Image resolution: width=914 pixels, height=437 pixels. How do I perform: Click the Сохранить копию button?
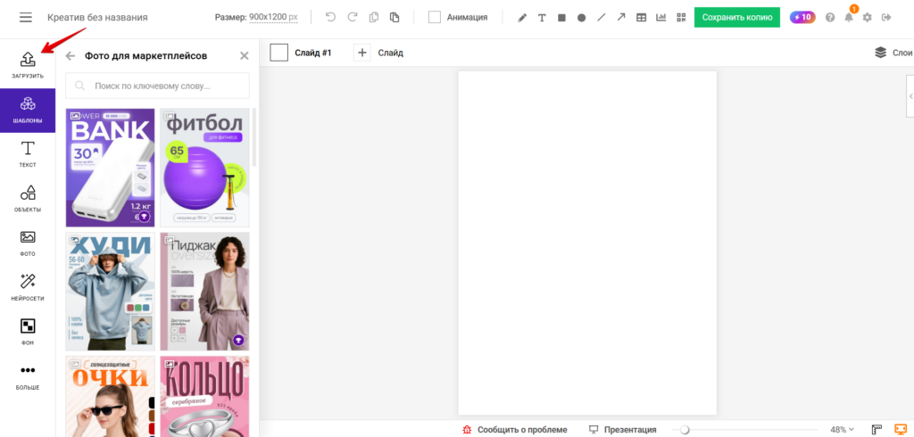tap(737, 18)
